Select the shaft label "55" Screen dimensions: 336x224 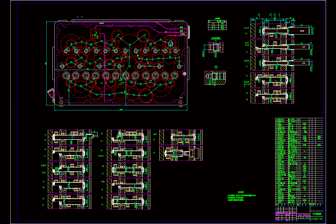pyautogui.click(x=102, y=141)
